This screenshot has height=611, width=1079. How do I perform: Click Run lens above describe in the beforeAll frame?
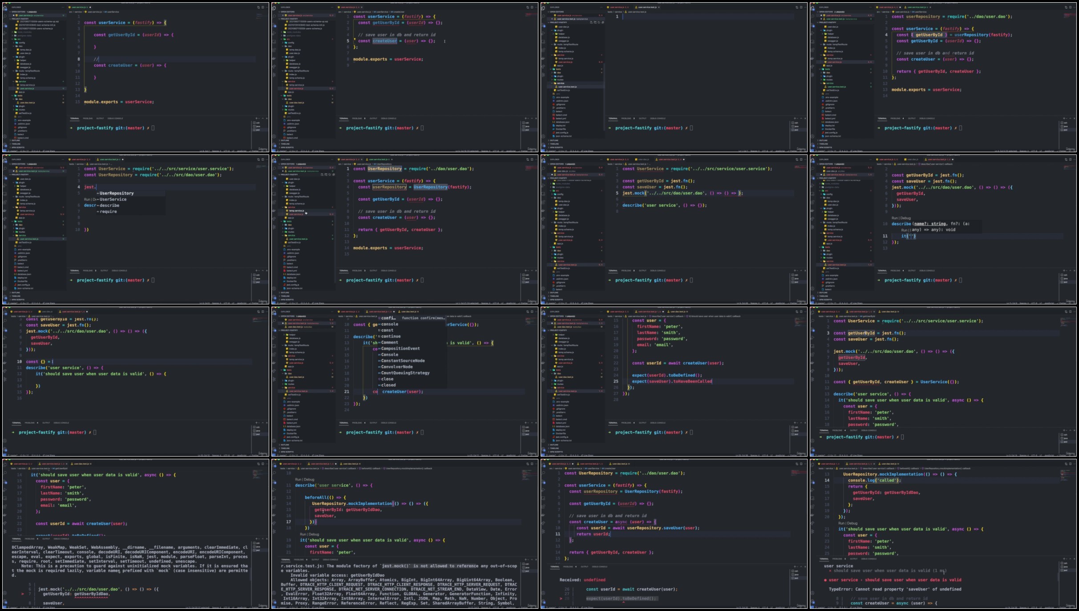[x=298, y=479]
